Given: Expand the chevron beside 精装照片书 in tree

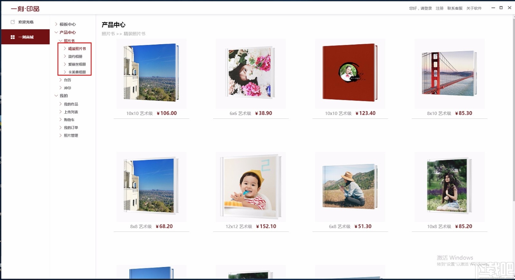Looking at the screenshot, I should [65, 48].
